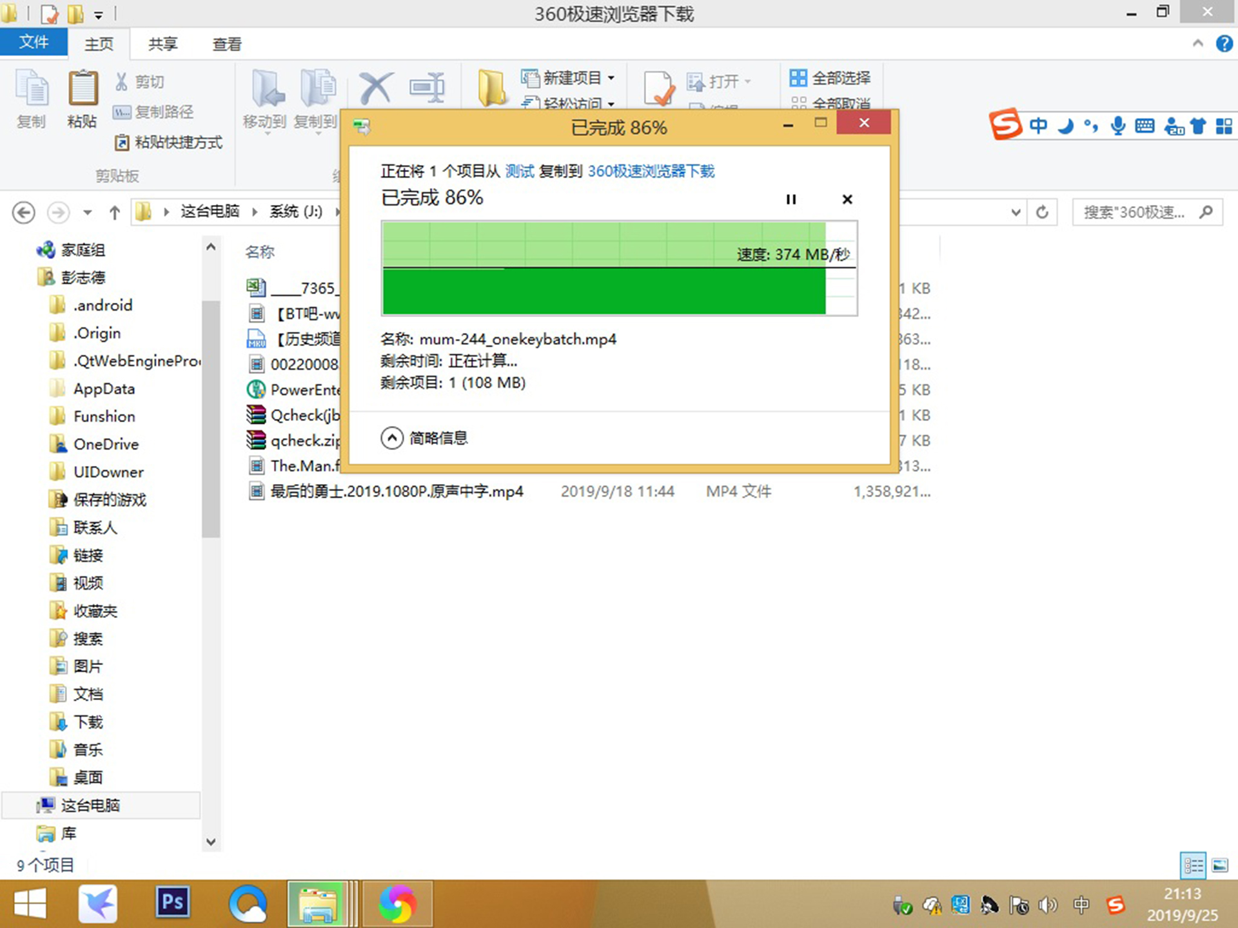Click navigation pane scroll down arrow

210,842
